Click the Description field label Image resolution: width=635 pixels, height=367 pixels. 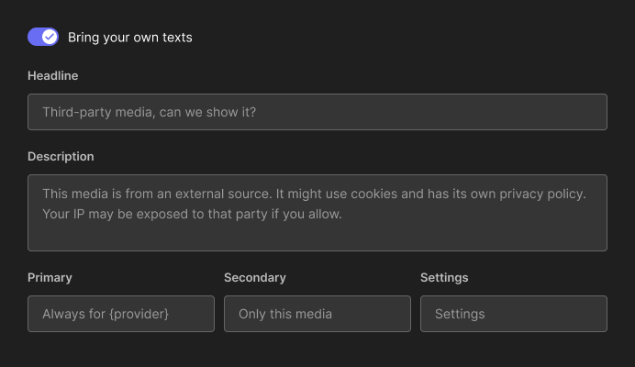tap(61, 156)
